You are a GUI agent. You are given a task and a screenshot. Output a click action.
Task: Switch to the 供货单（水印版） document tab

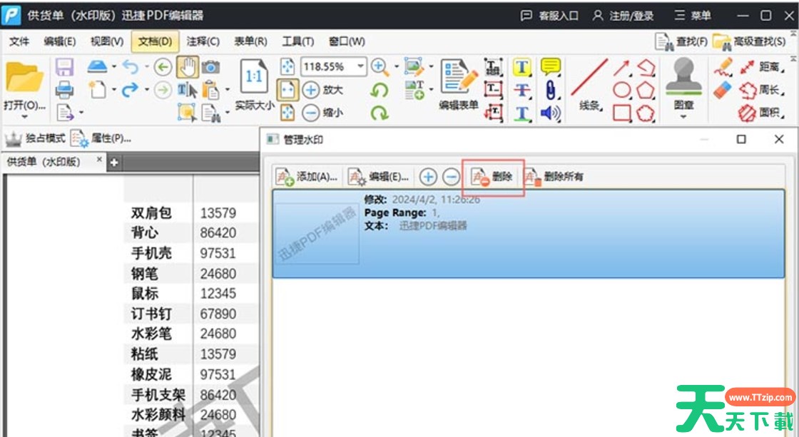(x=44, y=162)
